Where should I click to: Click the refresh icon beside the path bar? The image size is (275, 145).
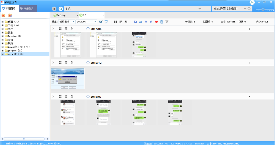(x=61, y=9)
